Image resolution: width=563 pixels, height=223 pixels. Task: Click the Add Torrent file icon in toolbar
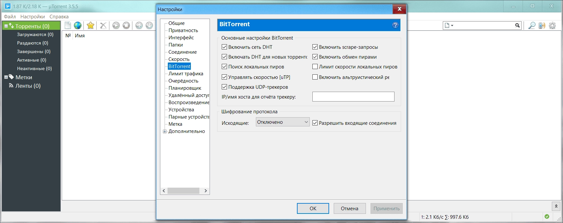click(x=68, y=25)
